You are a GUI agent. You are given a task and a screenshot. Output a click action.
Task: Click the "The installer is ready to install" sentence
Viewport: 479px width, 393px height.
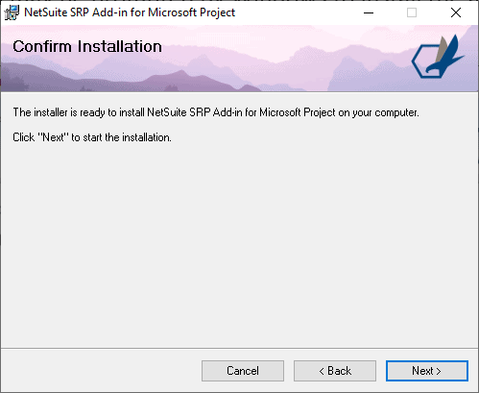(x=216, y=112)
